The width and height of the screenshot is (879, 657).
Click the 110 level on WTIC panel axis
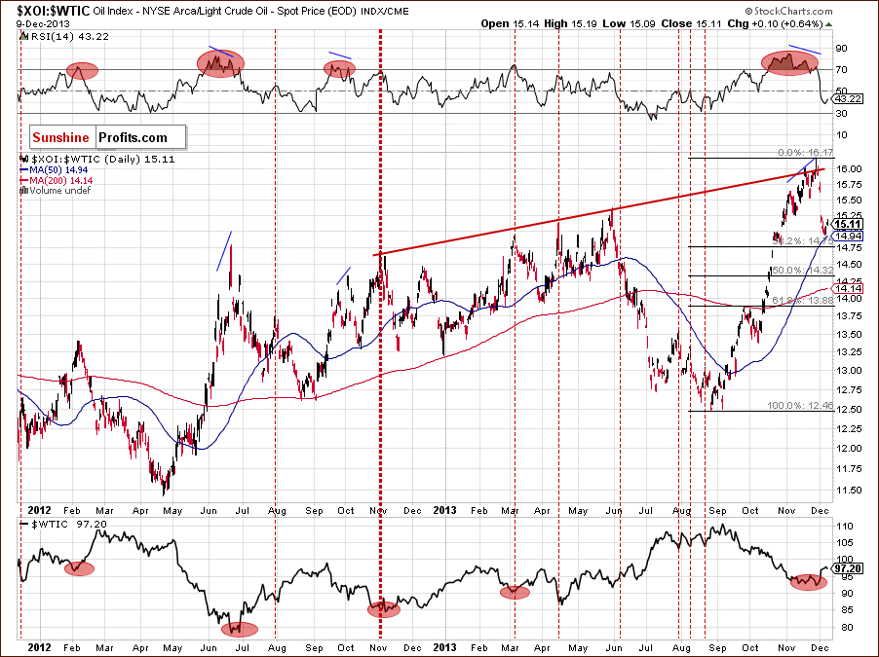tap(844, 527)
